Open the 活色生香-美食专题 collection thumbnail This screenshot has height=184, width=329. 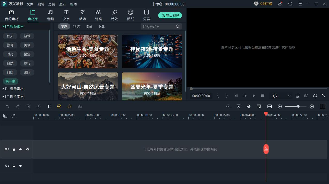point(88,51)
